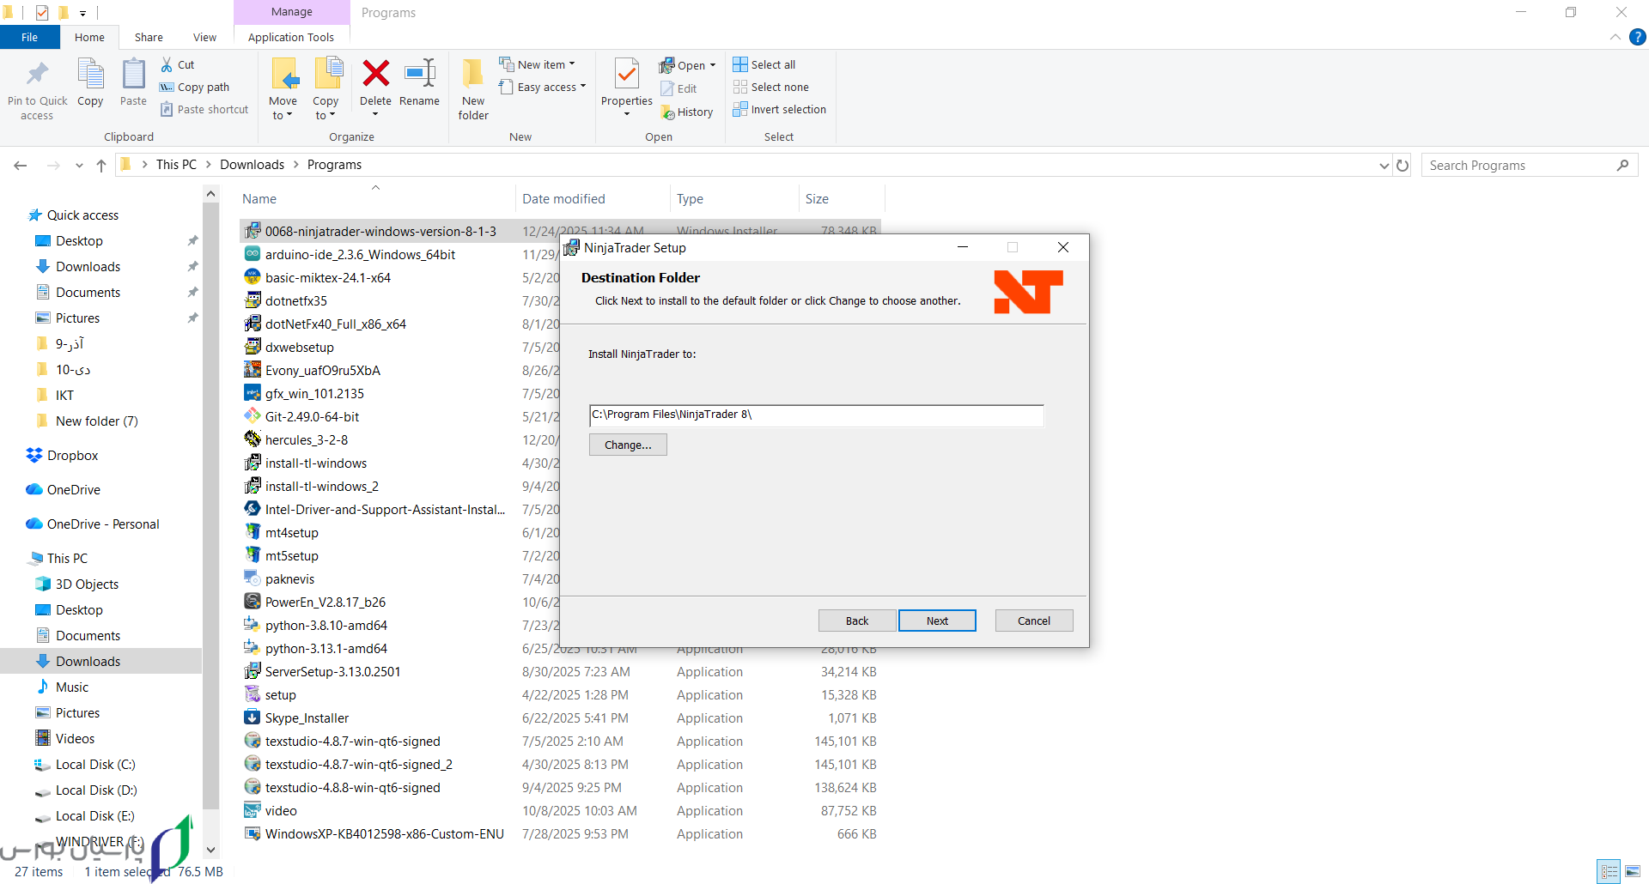Select python-3.13.1-amd64 installer

point(326,648)
